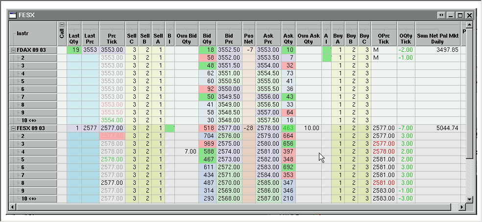
Task: Click the green A I indicator in FDAX row
Action: 326,50
